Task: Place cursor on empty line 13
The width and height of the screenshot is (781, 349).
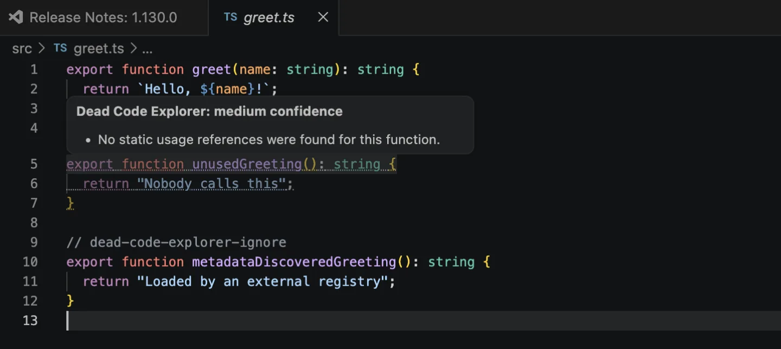Action: tap(423, 320)
